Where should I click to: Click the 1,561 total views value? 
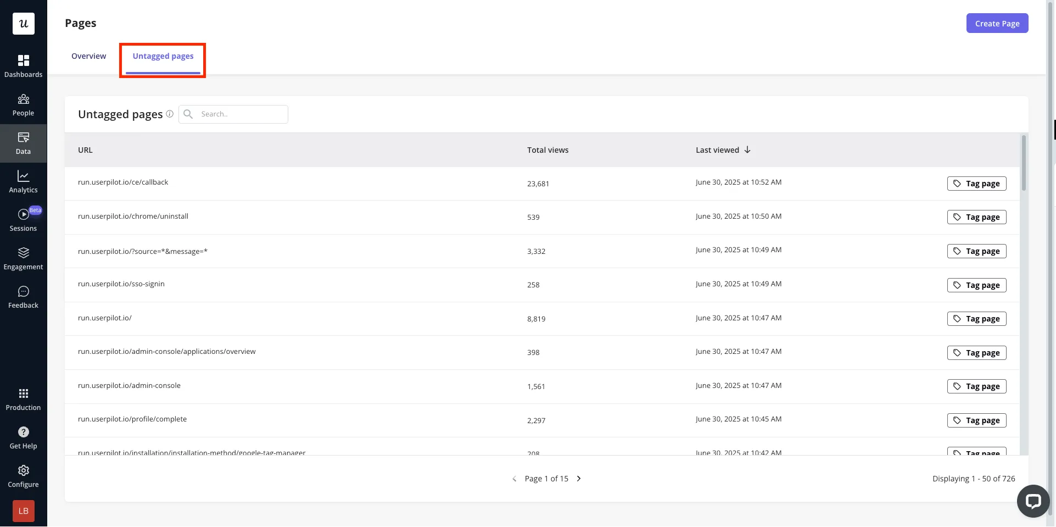tap(537, 387)
